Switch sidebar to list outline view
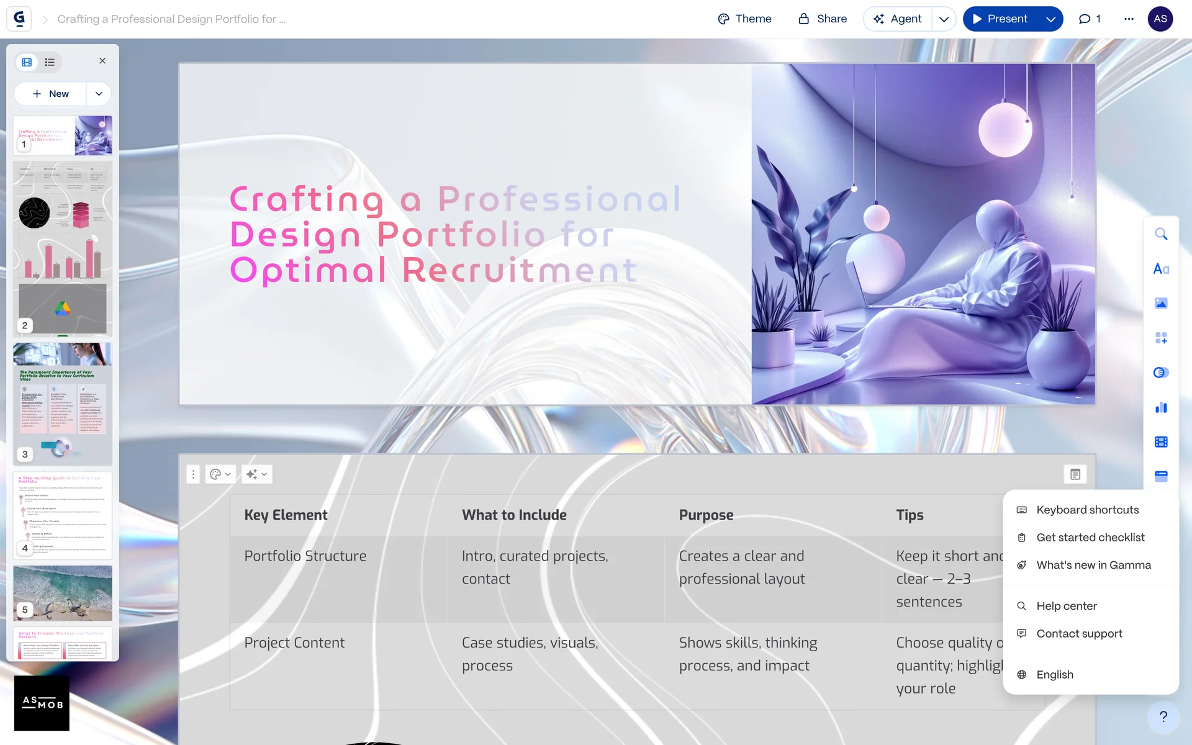 [50, 62]
